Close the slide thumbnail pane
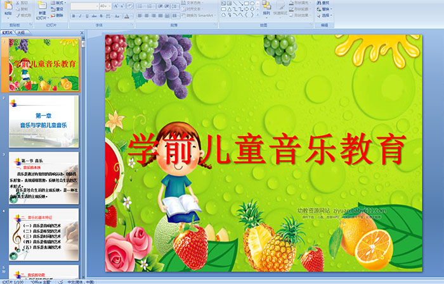The image size is (444, 284). coord(82,33)
